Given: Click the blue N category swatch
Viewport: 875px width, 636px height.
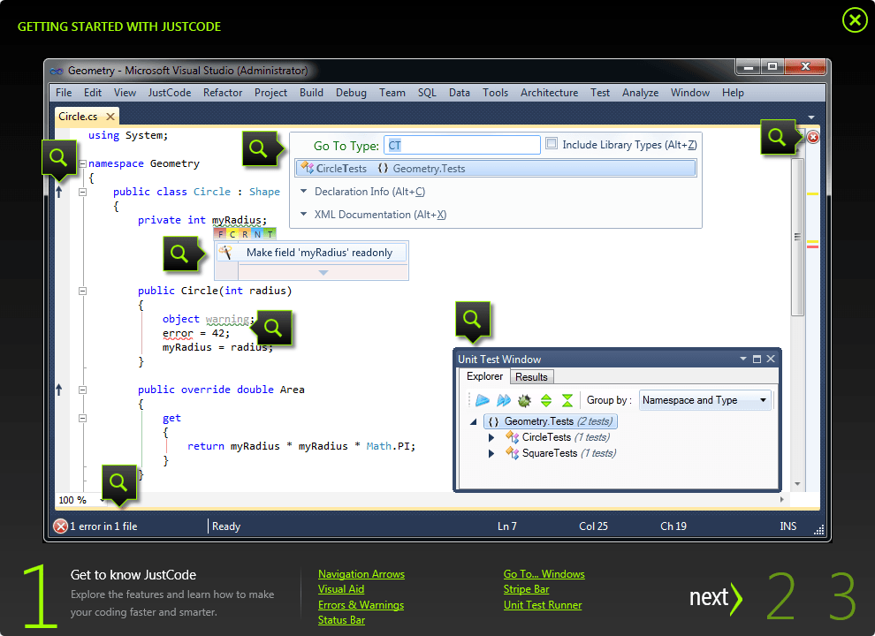Looking at the screenshot, I should pos(257,234).
